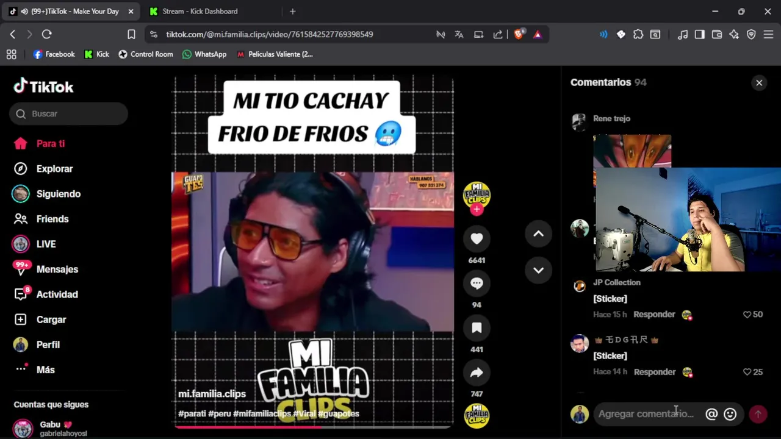Open mi.familia.clips avatar beside video
This screenshot has height=439, width=781.
[477, 195]
